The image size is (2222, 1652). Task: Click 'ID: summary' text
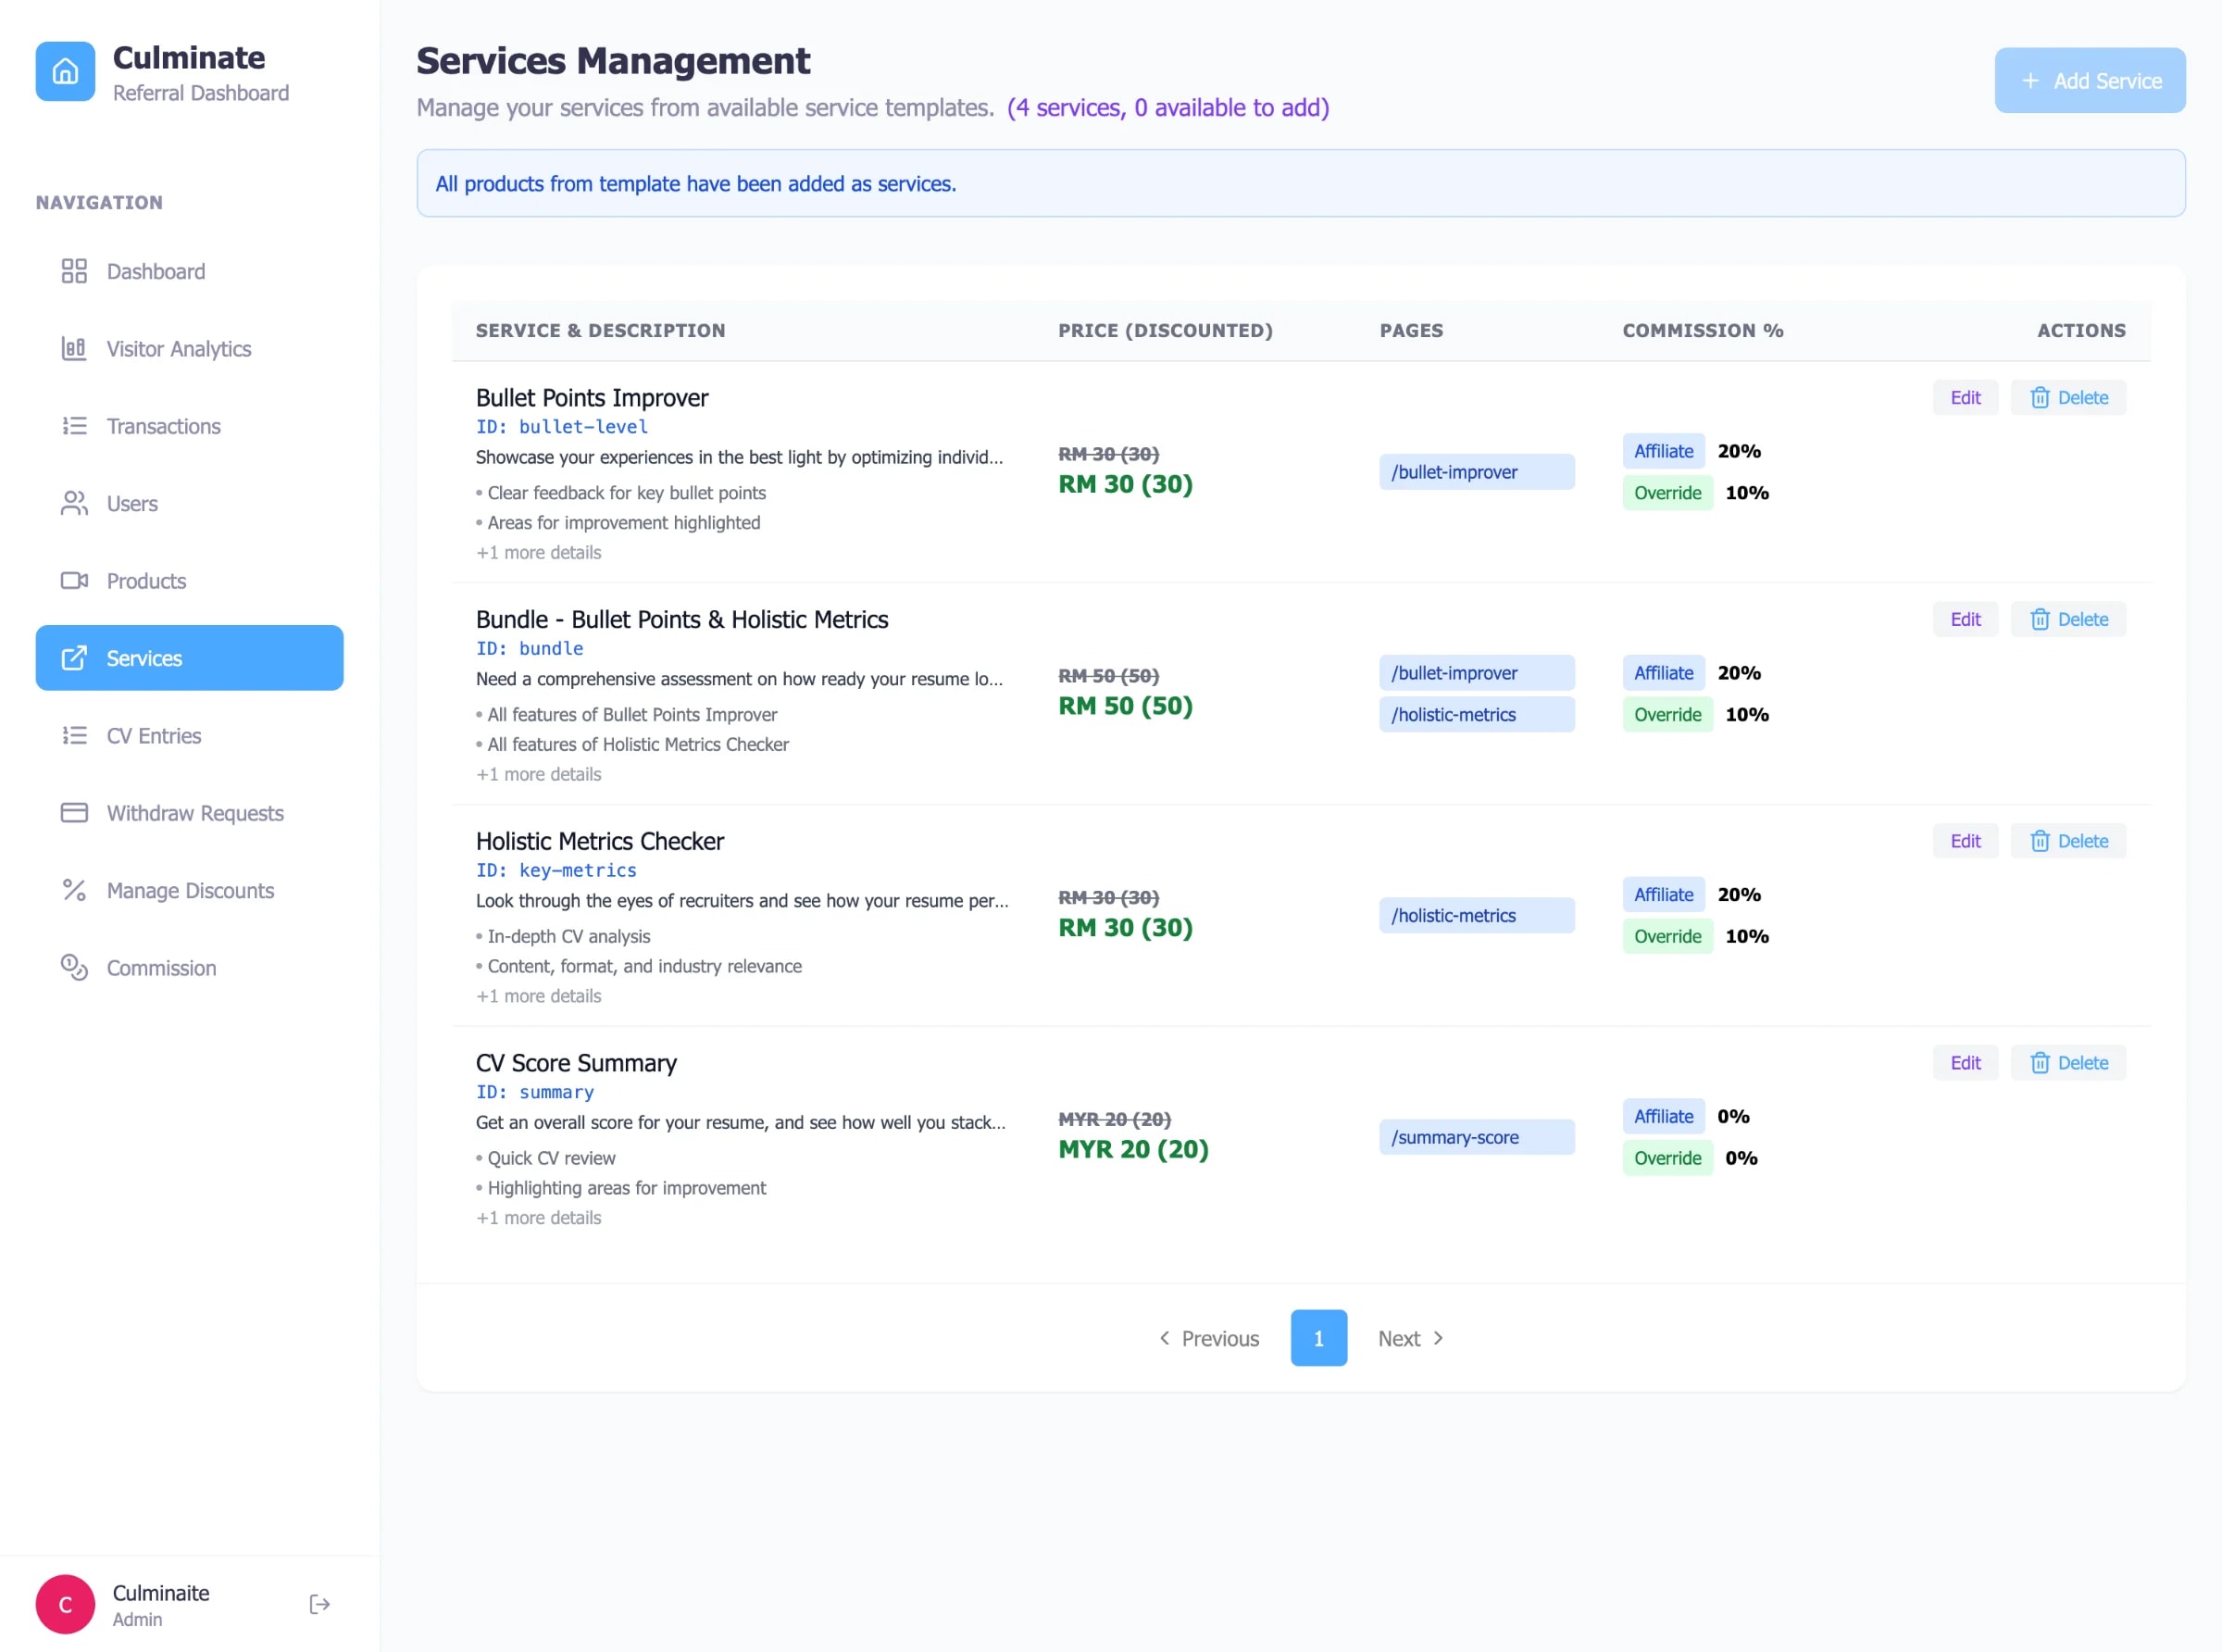click(x=535, y=1093)
